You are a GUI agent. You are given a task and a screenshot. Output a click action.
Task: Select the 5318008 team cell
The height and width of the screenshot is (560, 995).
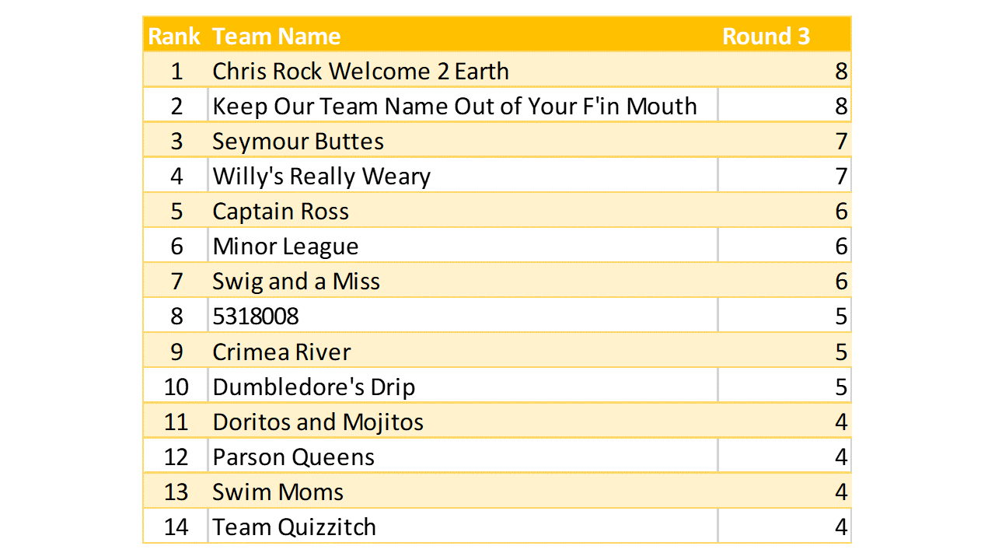tap(256, 317)
